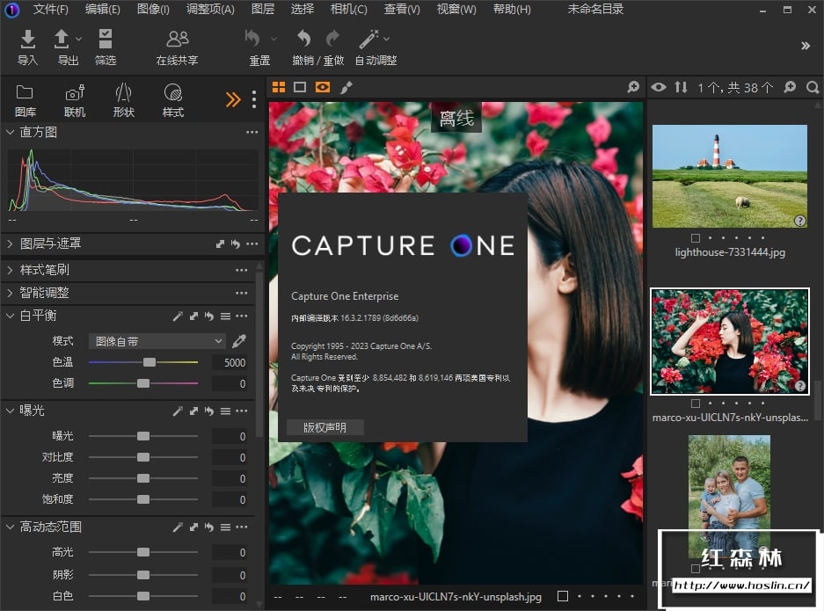
Task: Click the Cull (筛选) toolbar icon
Action: click(x=106, y=40)
